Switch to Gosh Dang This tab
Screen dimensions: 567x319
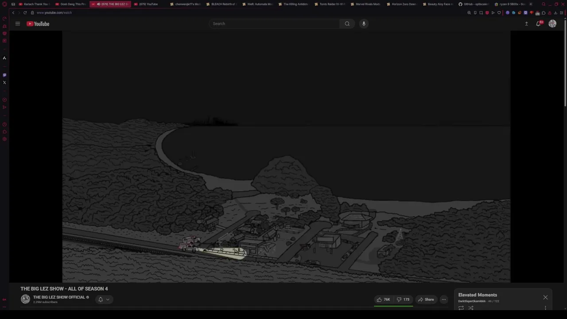pos(71,4)
